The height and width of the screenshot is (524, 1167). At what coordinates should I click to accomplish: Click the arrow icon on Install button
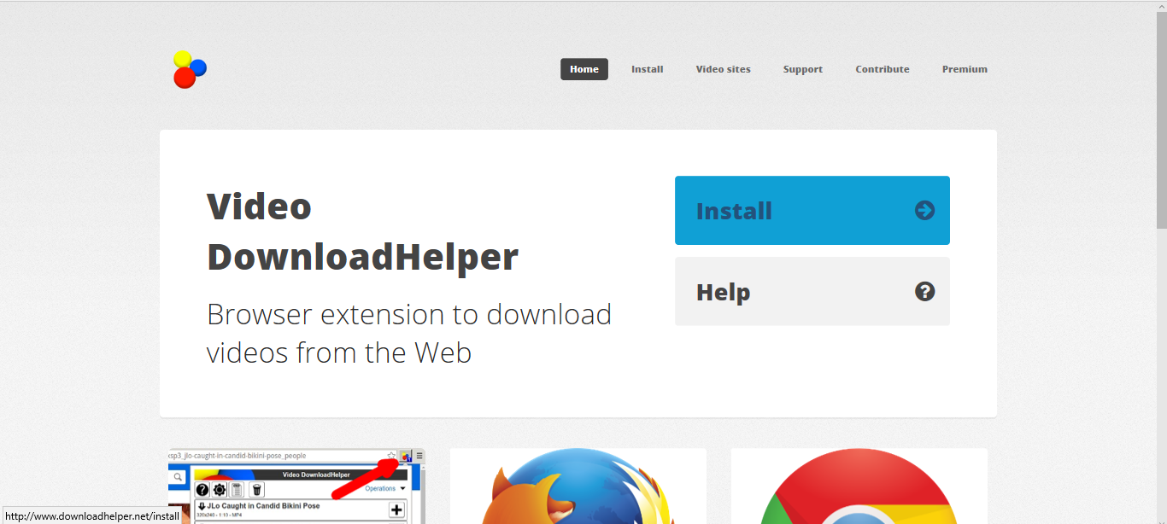[924, 210]
